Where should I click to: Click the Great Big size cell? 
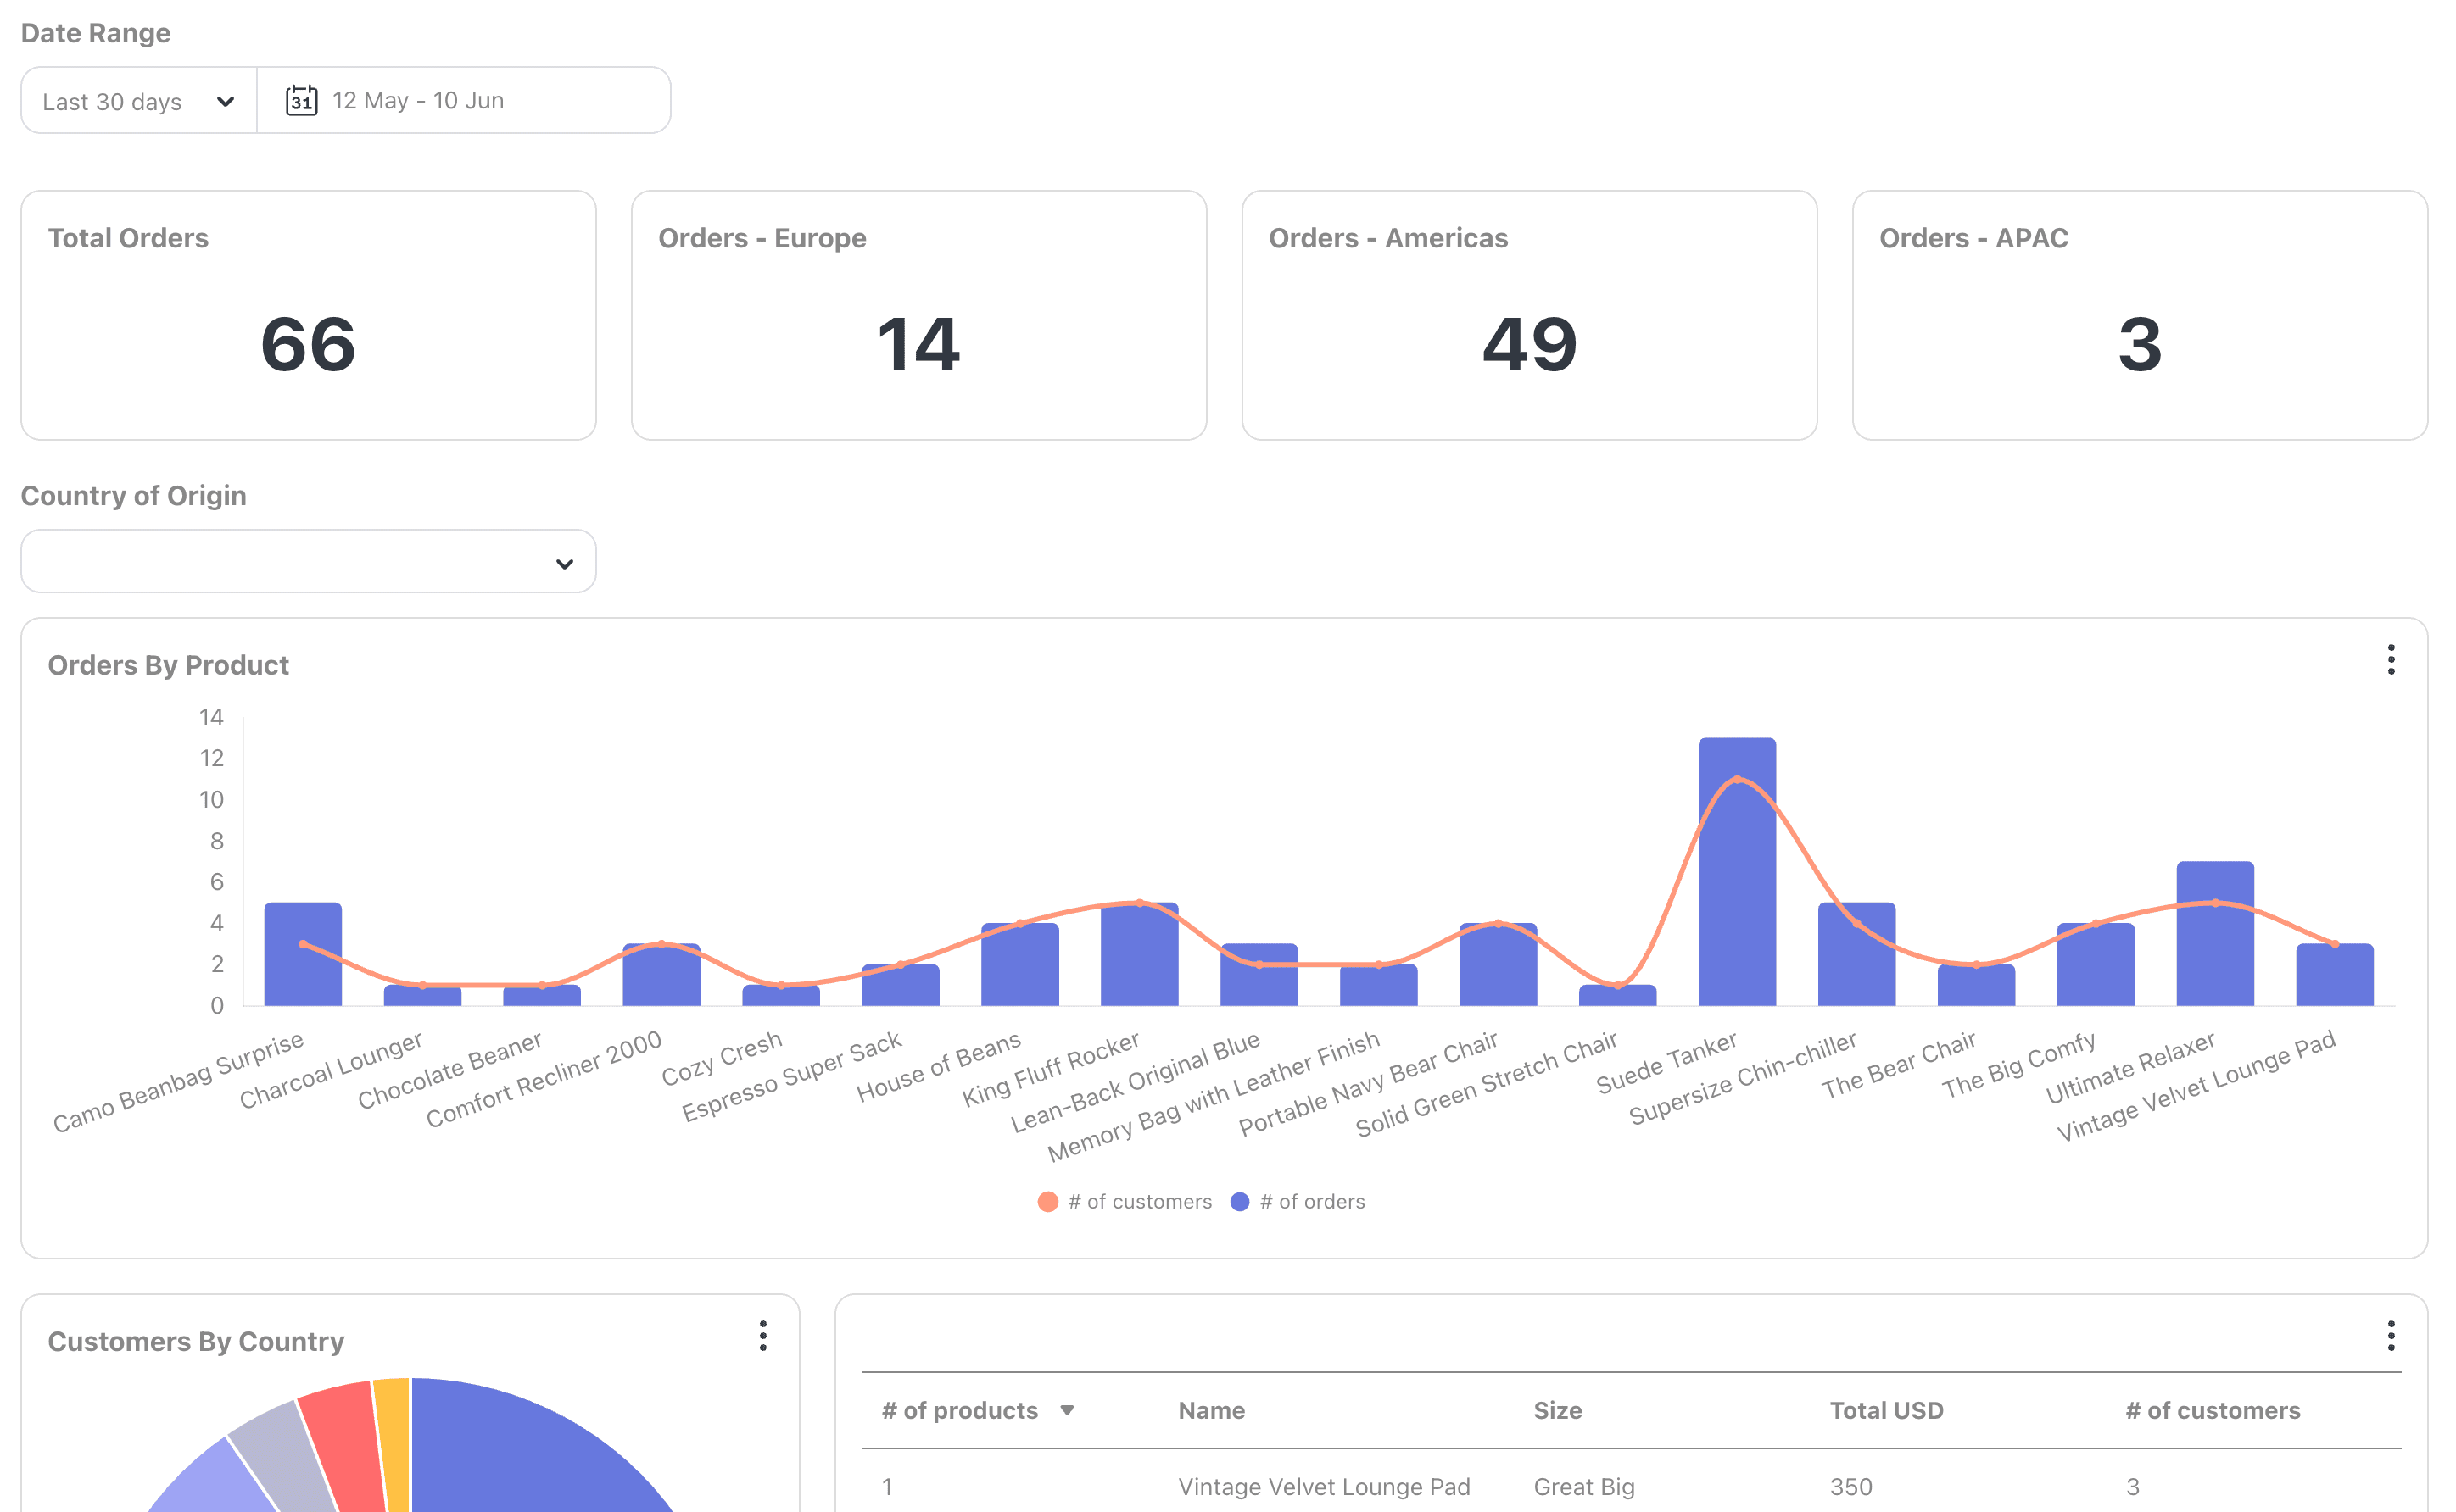(x=1583, y=1487)
